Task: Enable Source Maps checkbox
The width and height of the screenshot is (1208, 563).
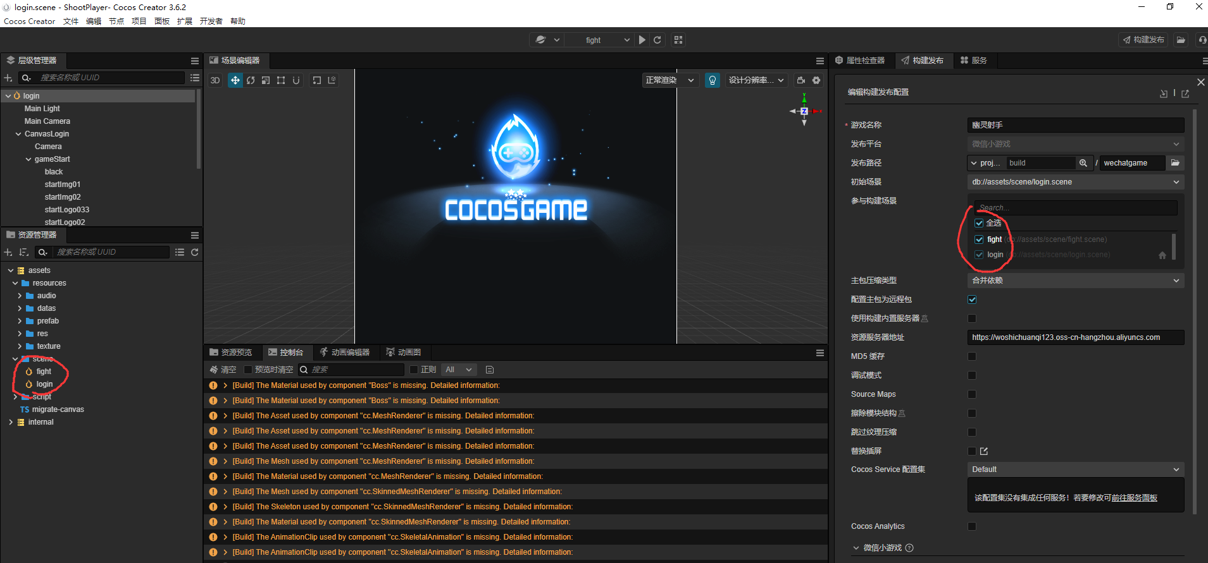Action: (x=972, y=394)
